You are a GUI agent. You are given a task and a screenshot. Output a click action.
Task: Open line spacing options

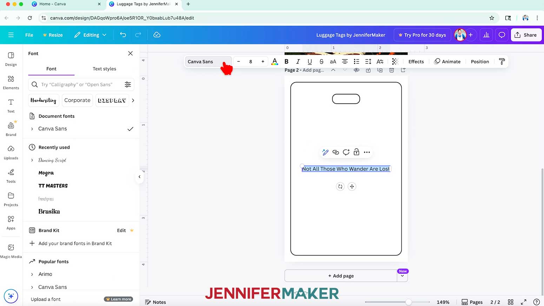point(368,61)
